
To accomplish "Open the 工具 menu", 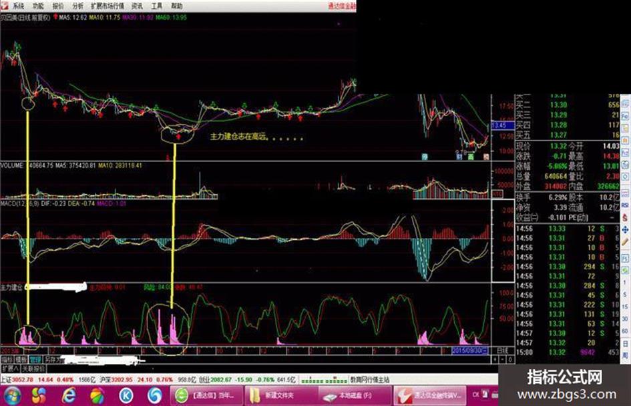I will [x=156, y=6].
